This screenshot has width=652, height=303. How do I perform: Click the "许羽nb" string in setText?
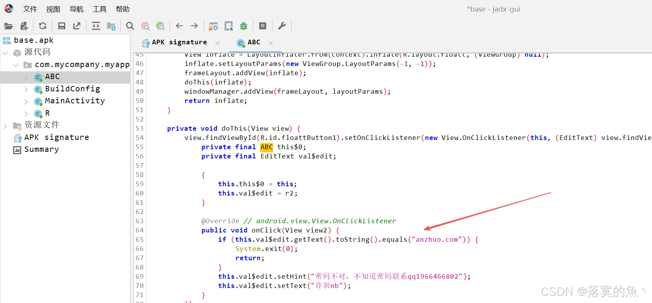tap(327, 286)
